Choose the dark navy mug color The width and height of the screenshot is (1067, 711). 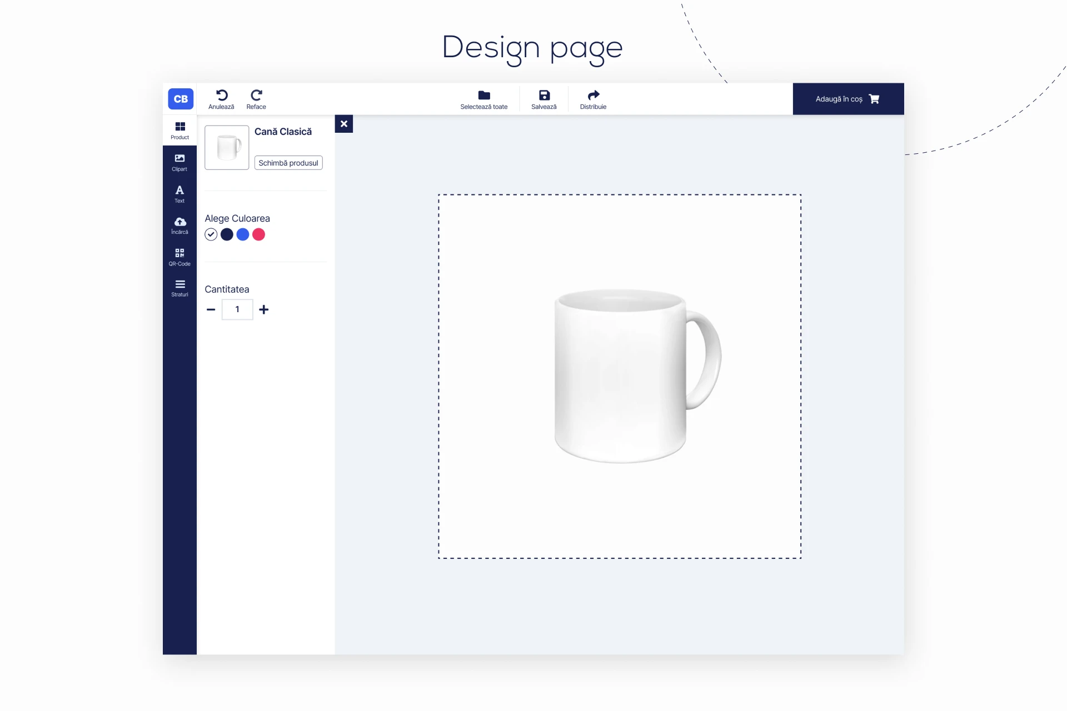227,234
